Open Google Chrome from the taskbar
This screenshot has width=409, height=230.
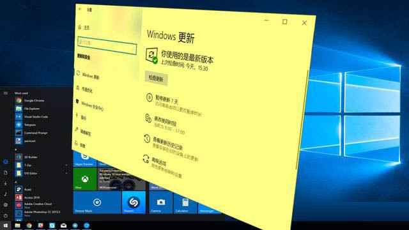(29, 226)
